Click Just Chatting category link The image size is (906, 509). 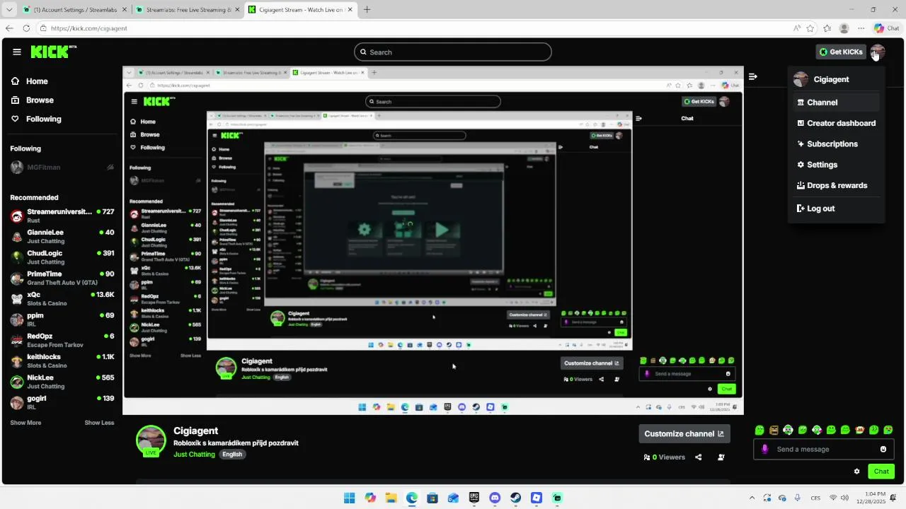[x=194, y=455]
